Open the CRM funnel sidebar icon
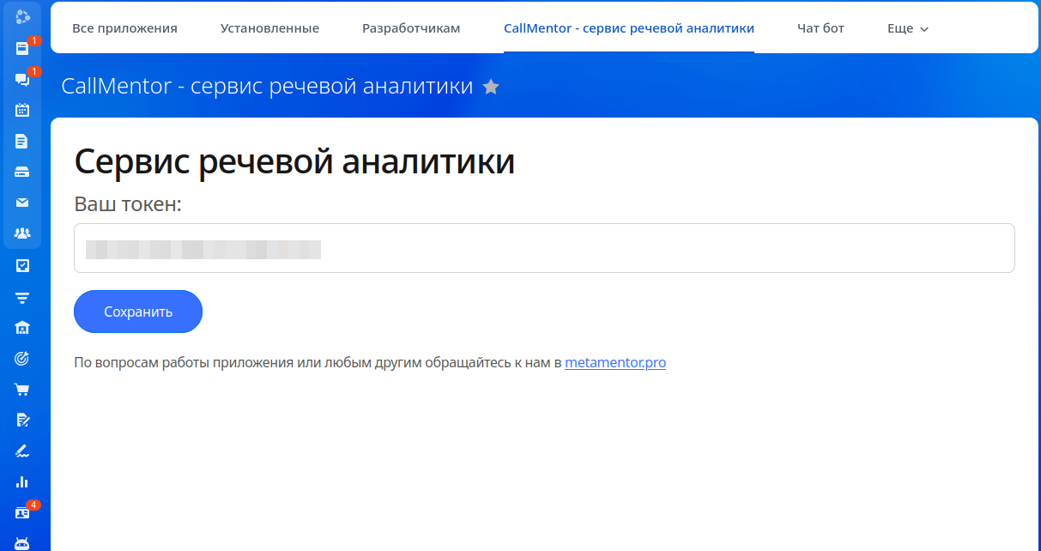The height and width of the screenshot is (551, 1041). pos(22,297)
